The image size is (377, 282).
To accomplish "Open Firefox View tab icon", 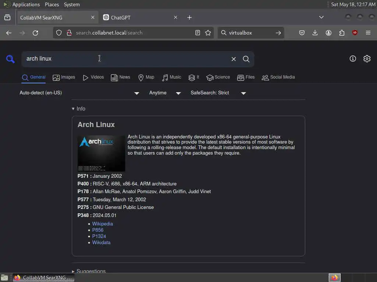I will tap(7, 18).
